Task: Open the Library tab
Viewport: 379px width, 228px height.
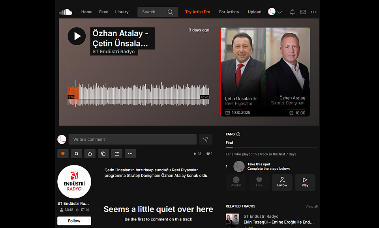Action: click(x=122, y=12)
